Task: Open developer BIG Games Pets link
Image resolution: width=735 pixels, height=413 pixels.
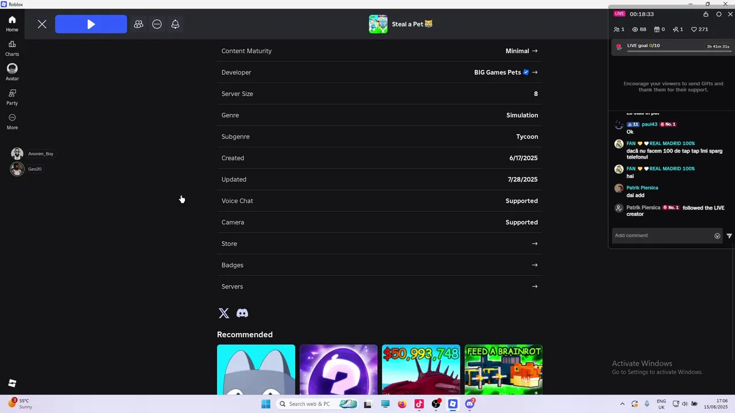Action: (x=497, y=72)
